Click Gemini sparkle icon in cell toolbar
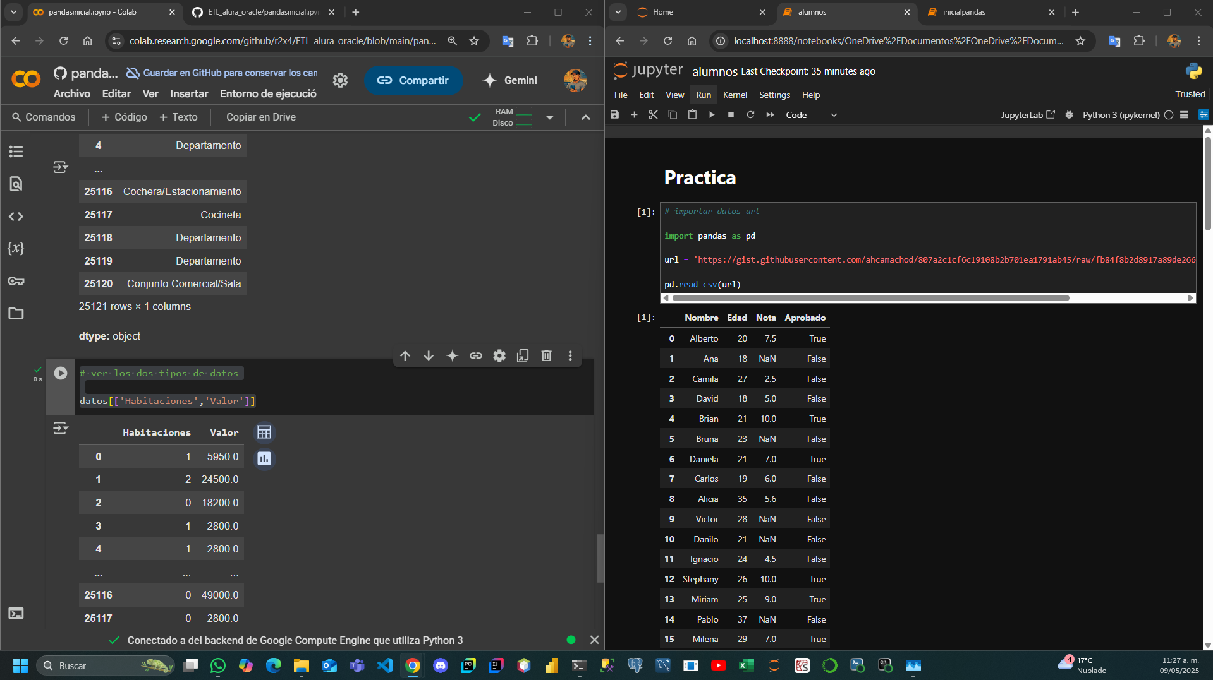This screenshot has height=680, width=1213. 452,356
